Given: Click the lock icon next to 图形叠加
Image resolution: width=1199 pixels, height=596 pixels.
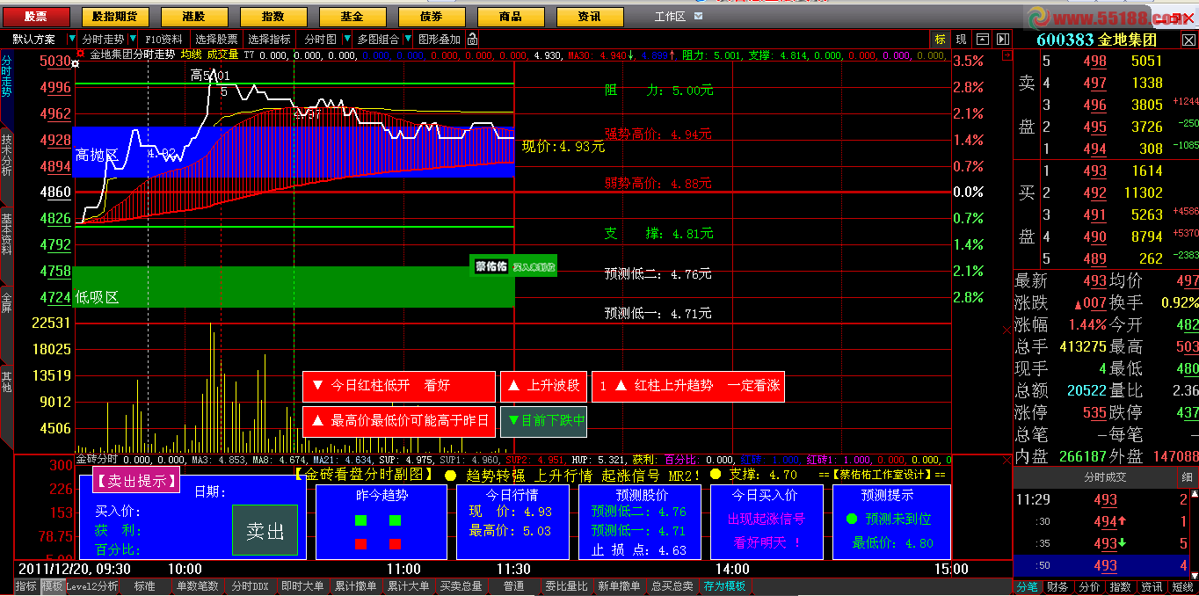Looking at the screenshot, I should pyautogui.click(x=473, y=40).
